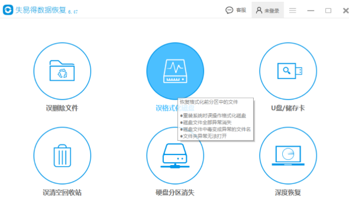This screenshot has width=349, height=214.
Task: Close the data recovery window
Action: click(345, 11)
